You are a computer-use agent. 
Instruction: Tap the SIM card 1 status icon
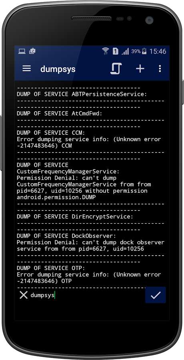pyautogui.click(x=115, y=51)
